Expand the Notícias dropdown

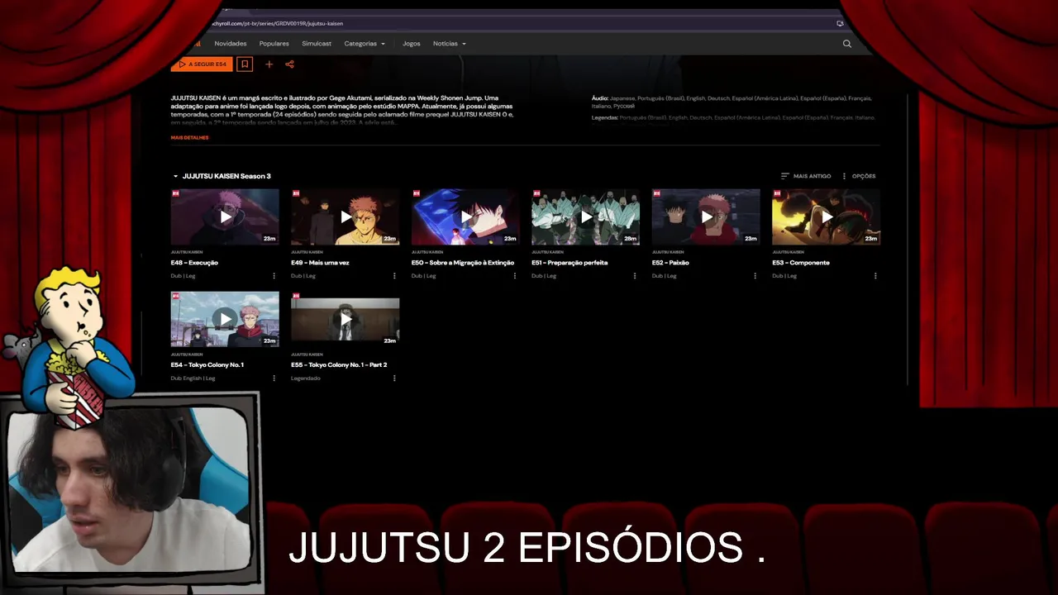click(x=450, y=44)
